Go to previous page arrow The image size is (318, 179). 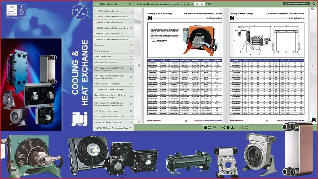point(139,66)
